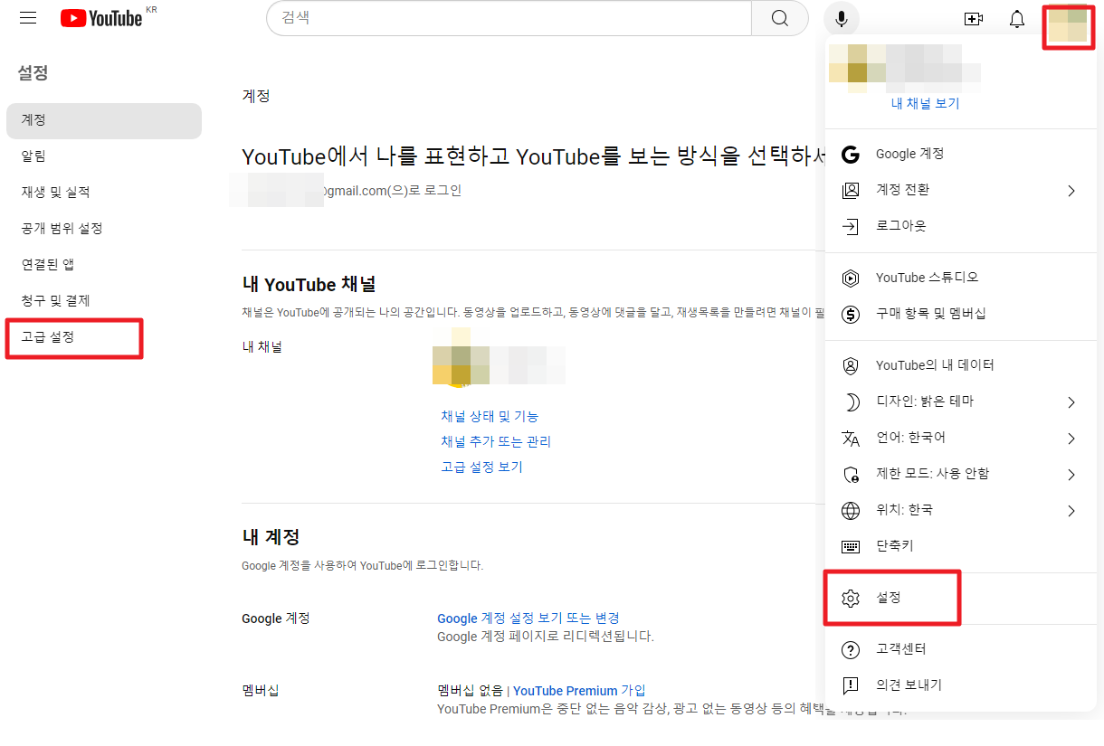Click the restricted mode lock icon
This screenshot has height=746, width=1104.
click(x=851, y=474)
